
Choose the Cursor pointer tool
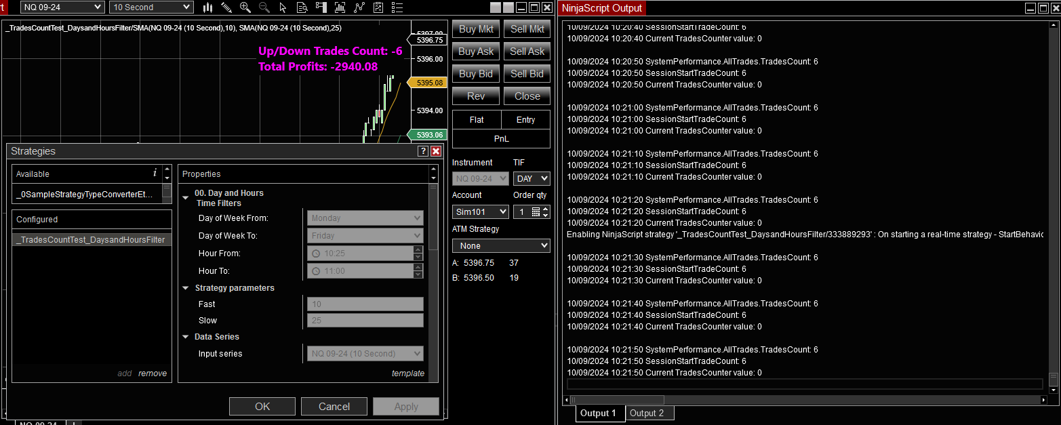pyautogui.click(x=283, y=7)
